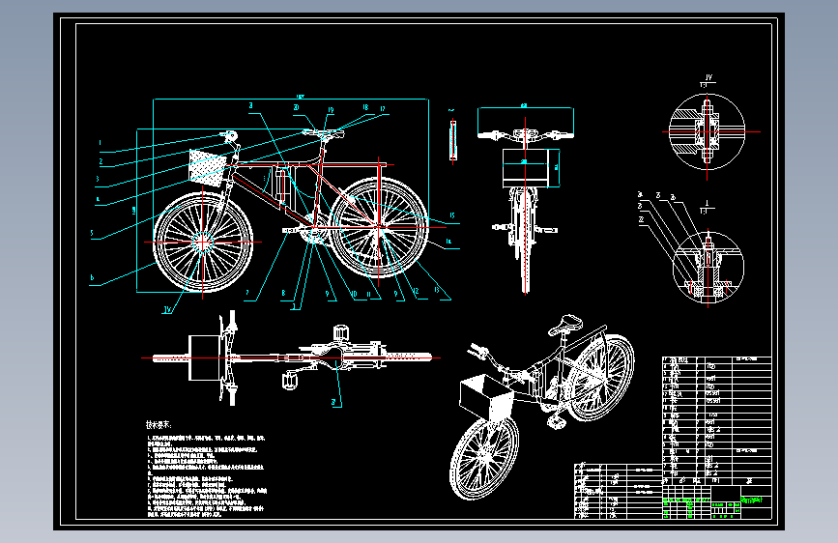
Task: Select the parts list table
Action: (x=716, y=420)
